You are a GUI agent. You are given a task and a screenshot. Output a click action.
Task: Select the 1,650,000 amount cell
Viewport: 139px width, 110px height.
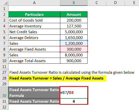pyautogui.click(x=74, y=38)
